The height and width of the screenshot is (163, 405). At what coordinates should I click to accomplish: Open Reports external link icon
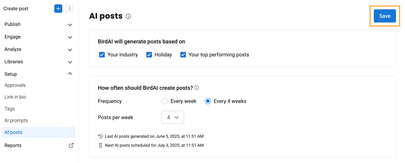point(71,145)
